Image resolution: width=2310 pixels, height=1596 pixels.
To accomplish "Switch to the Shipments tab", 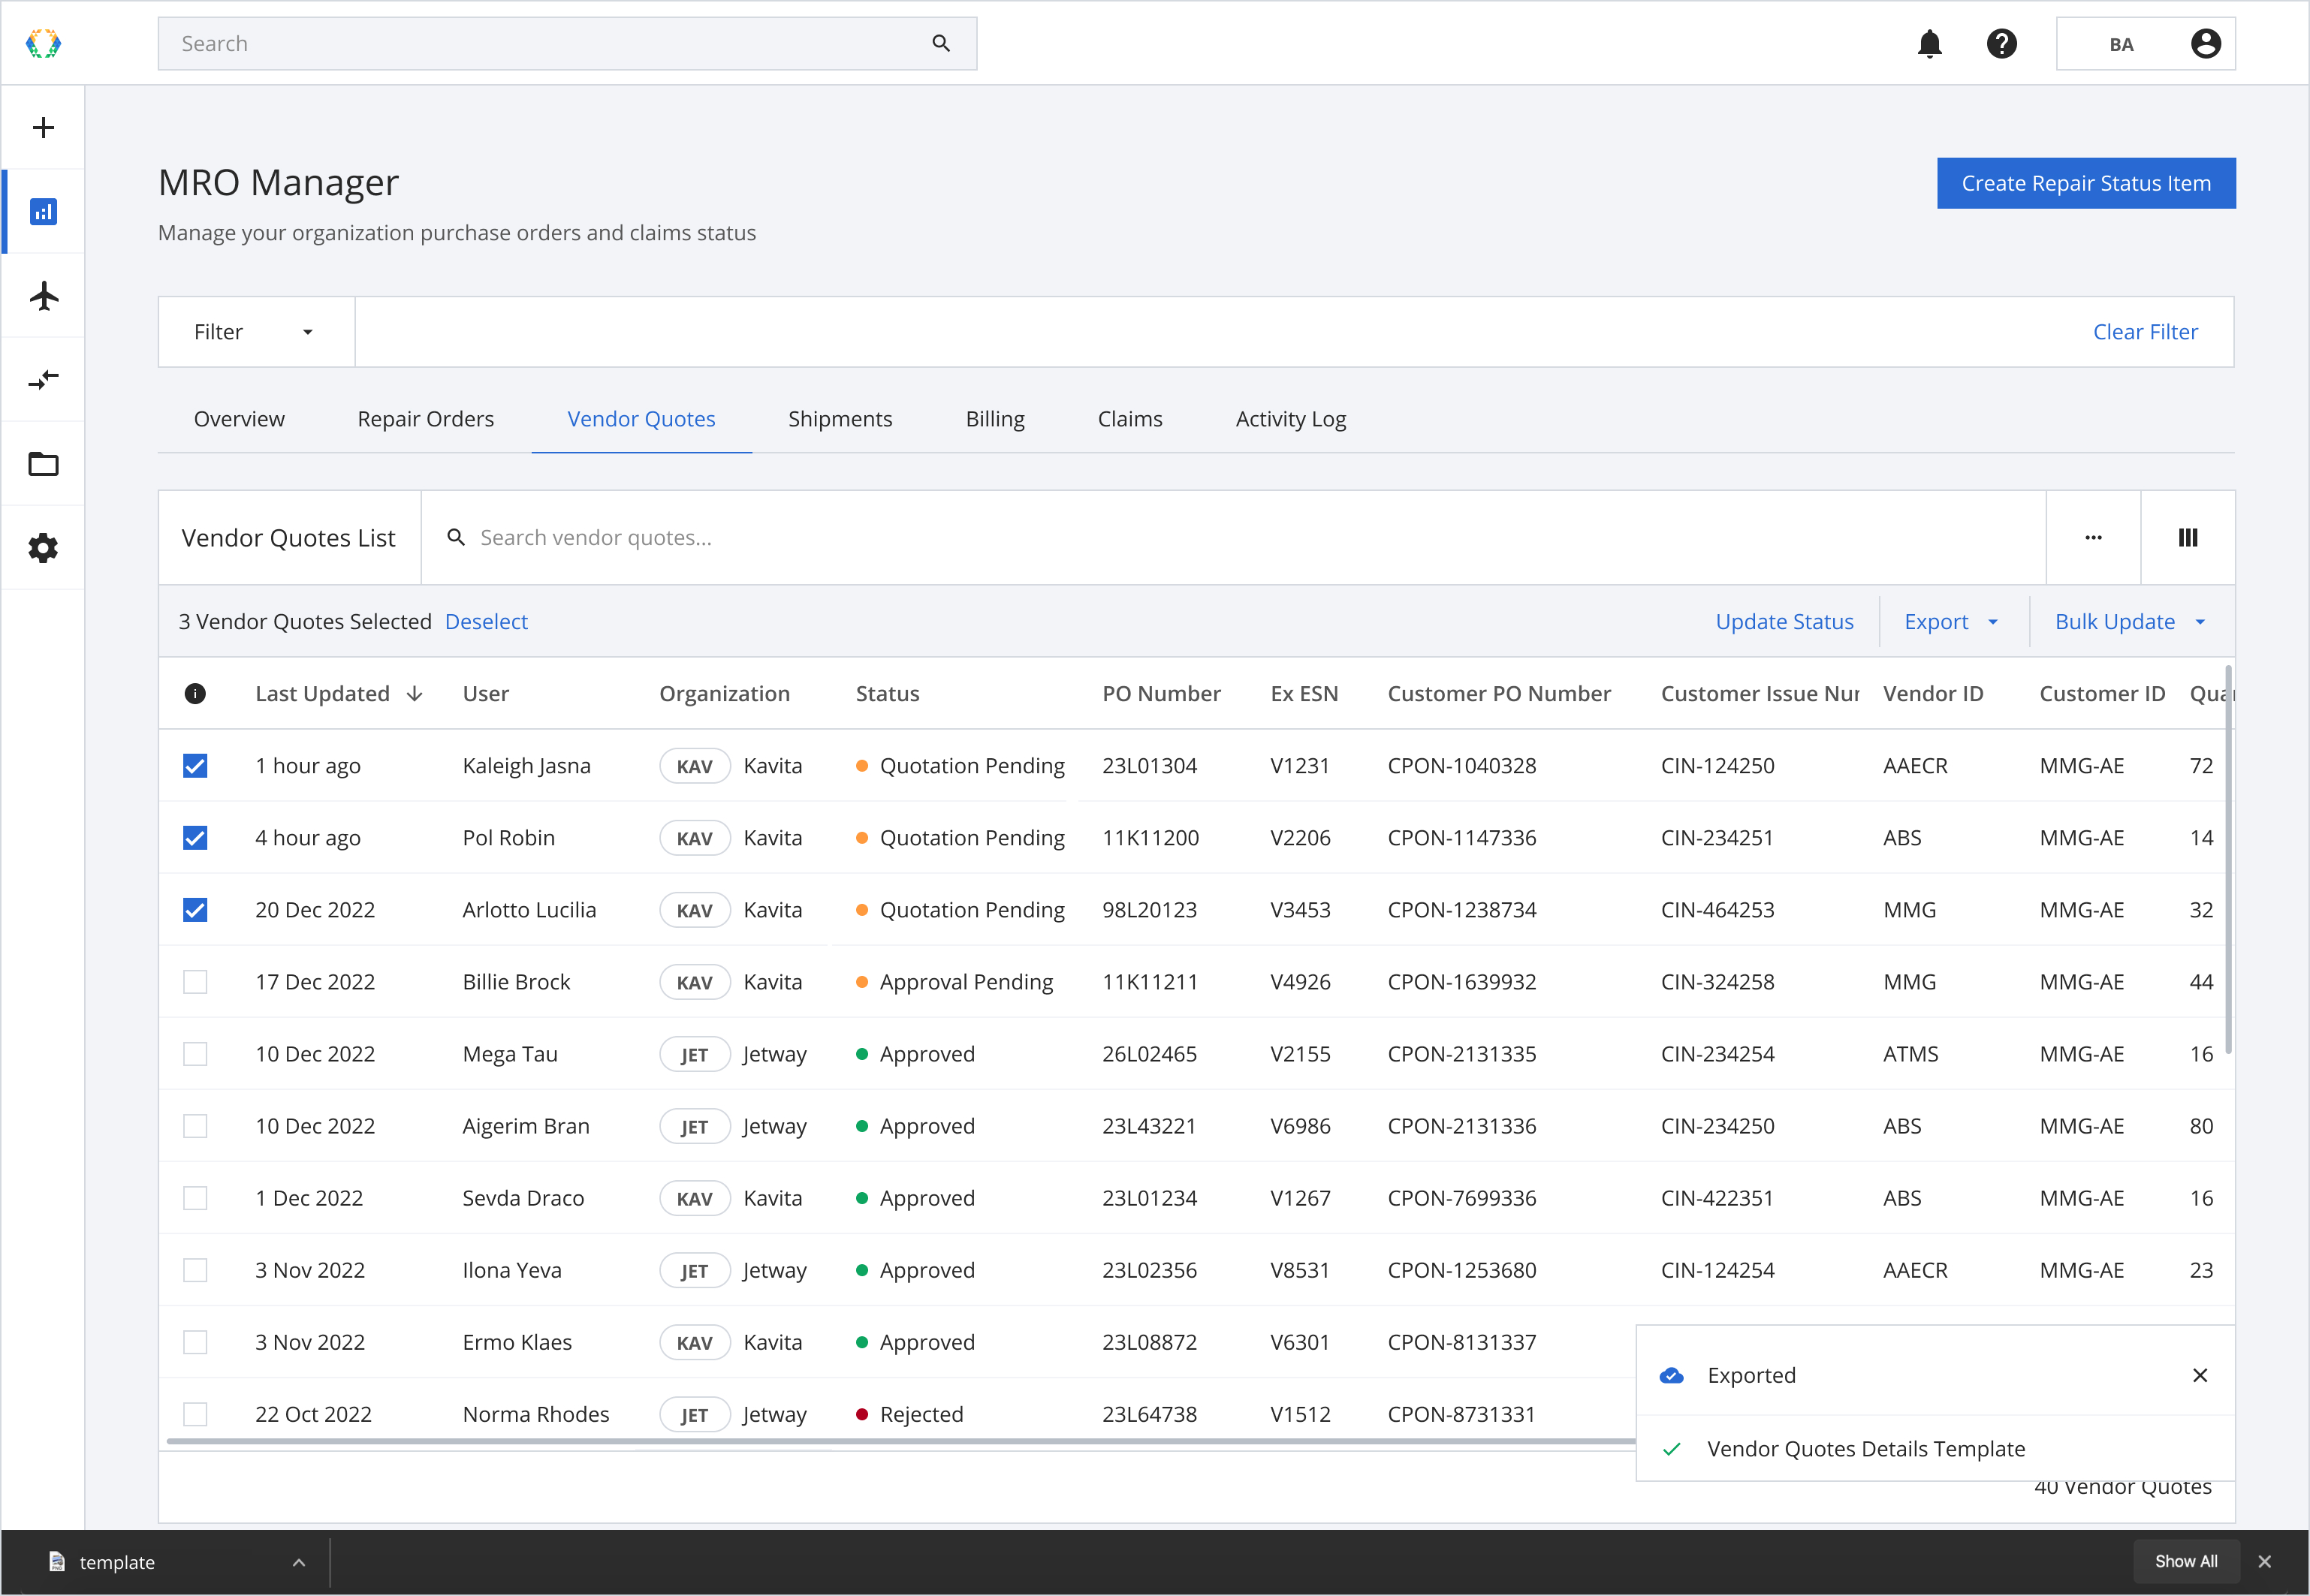I will [840, 419].
